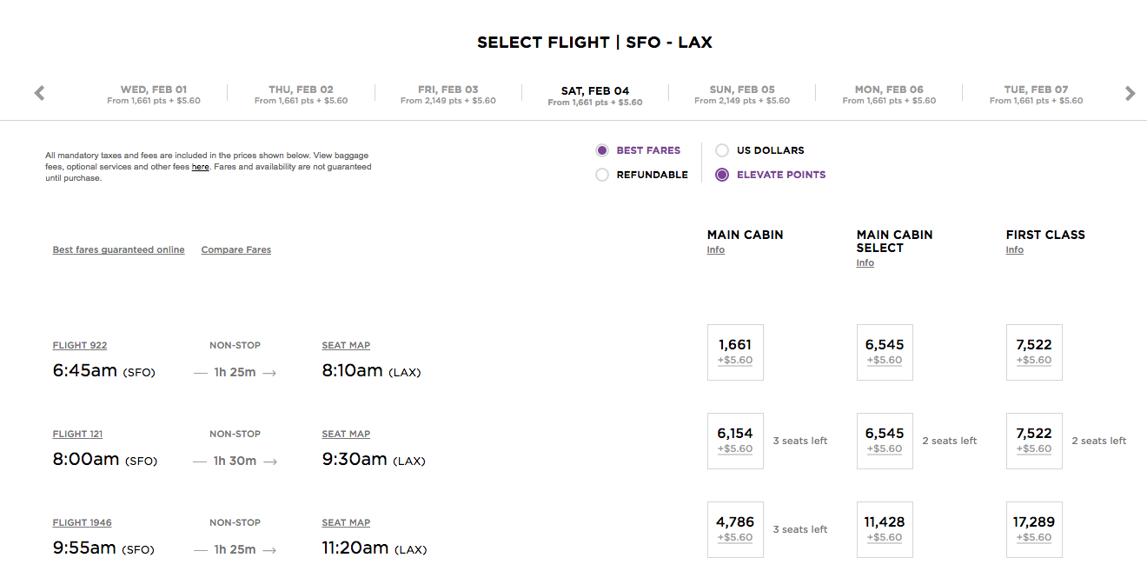Click the Best fares guaranteed online link
1147x571 pixels.
click(118, 250)
